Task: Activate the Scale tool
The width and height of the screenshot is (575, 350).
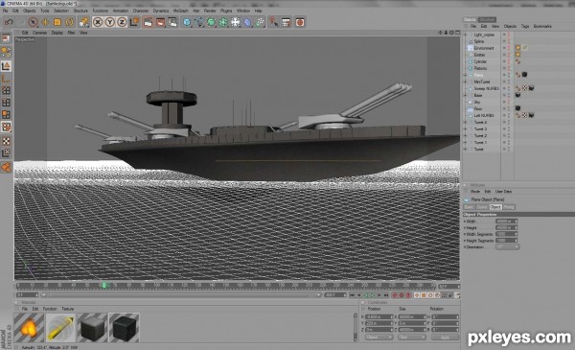Action: click(57, 22)
